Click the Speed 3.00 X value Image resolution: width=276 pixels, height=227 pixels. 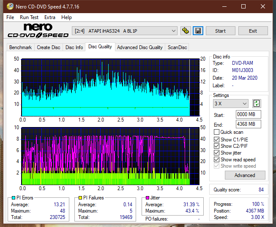(257, 217)
